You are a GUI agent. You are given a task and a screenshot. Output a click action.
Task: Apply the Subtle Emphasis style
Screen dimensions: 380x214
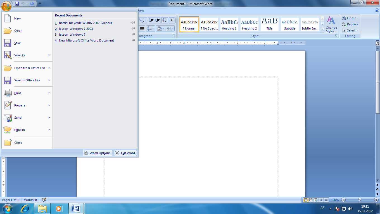tap(310, 24)
